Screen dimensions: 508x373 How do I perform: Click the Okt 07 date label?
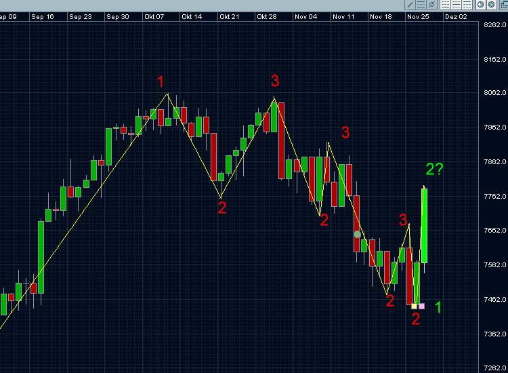(x=154, y=17)
